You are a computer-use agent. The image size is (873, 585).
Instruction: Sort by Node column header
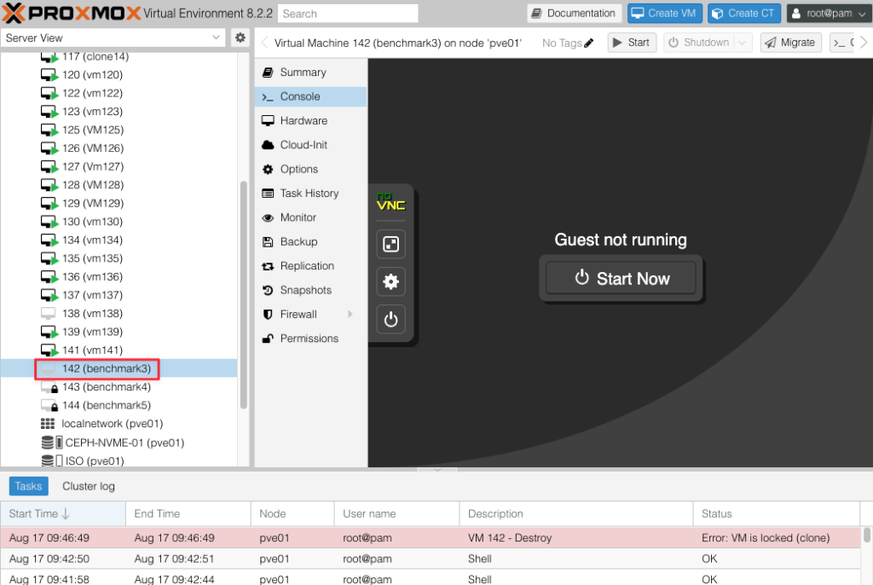coord(293,513)
